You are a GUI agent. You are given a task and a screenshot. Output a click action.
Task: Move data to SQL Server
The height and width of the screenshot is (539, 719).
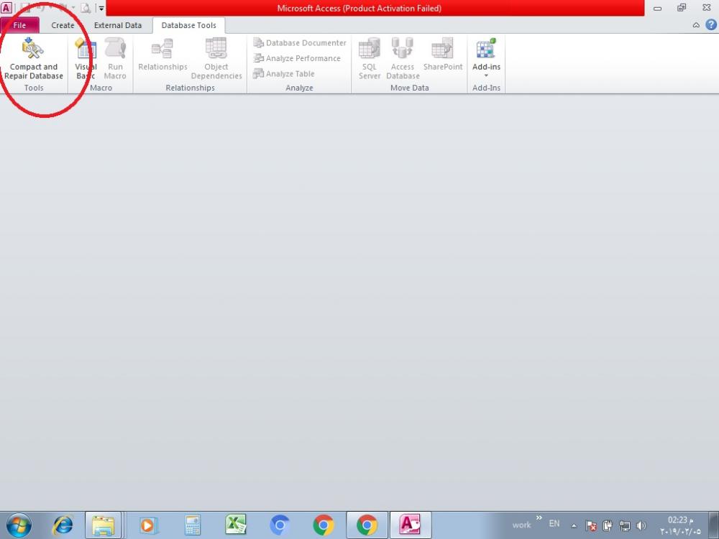click(x=369, y=60)
